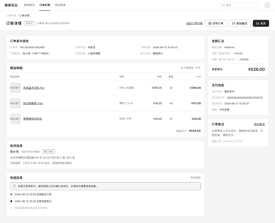
Task: Click the 打印订单 button
Action: [x=216, y=23]
